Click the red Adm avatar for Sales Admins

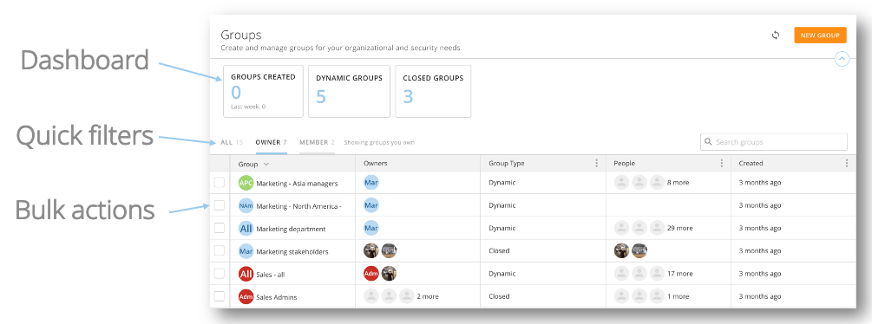(x=246, y=297)
